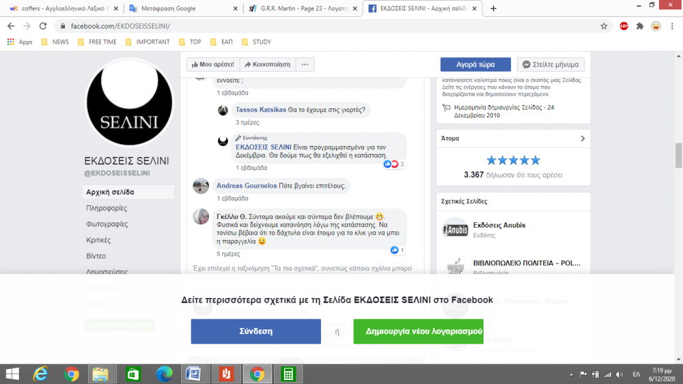This screenshot has height=384, width=683.
Task: Open ΕΚΔΟΣΕΙΣ ΣΕΛΙΝΙ reply author link
Action: 264,147
